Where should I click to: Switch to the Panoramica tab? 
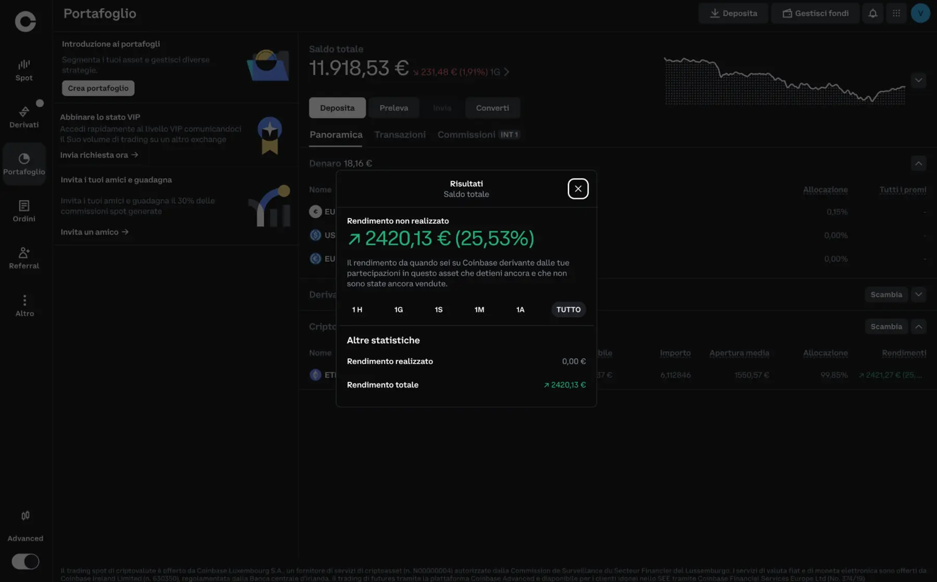pyautogui.click(x=336, y=135)
